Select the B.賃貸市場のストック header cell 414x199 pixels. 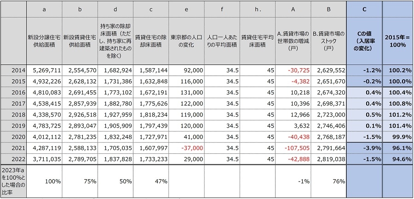coord(328,41)
